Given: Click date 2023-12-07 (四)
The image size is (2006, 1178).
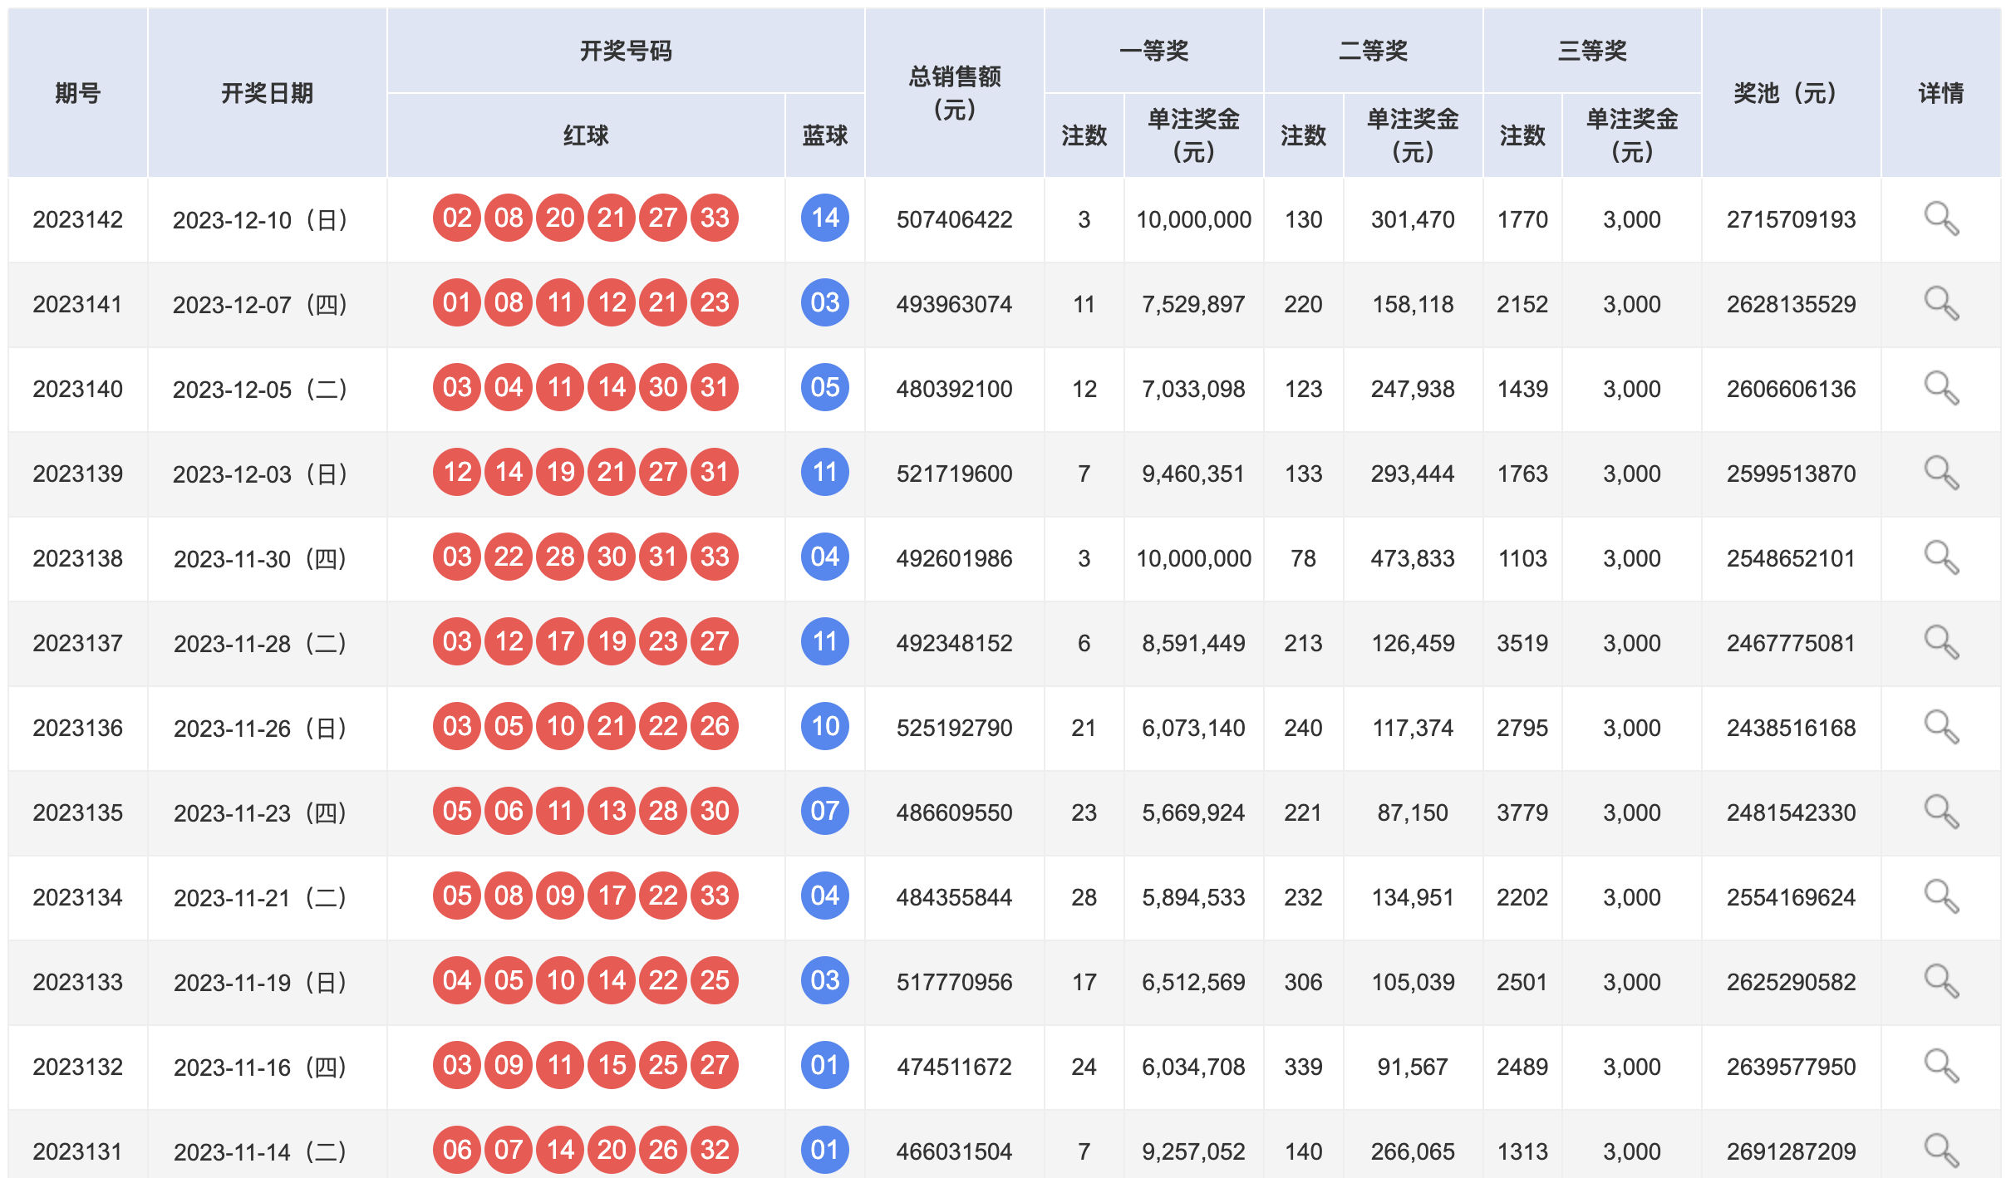Looking at the screenshot, I should [x=260, y=304].
